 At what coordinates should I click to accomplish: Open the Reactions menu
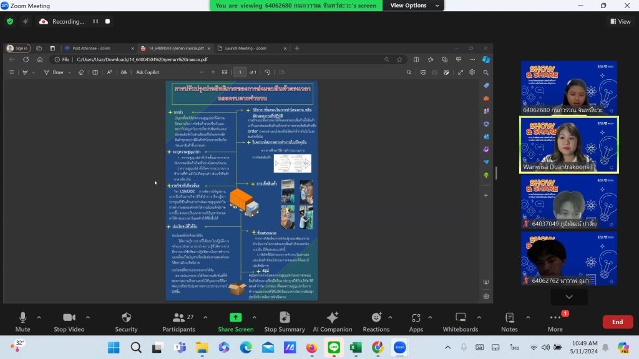(x=376, y=322)
